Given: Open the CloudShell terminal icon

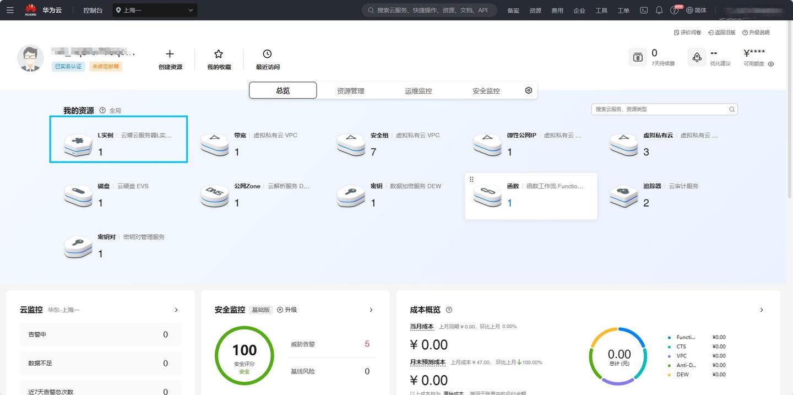Looking at the screenshot, I should coord(643,10).
